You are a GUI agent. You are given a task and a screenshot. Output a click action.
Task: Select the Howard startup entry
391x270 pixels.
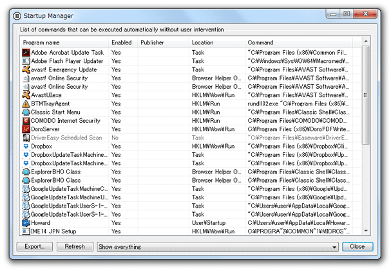click(x=41, y=222)
